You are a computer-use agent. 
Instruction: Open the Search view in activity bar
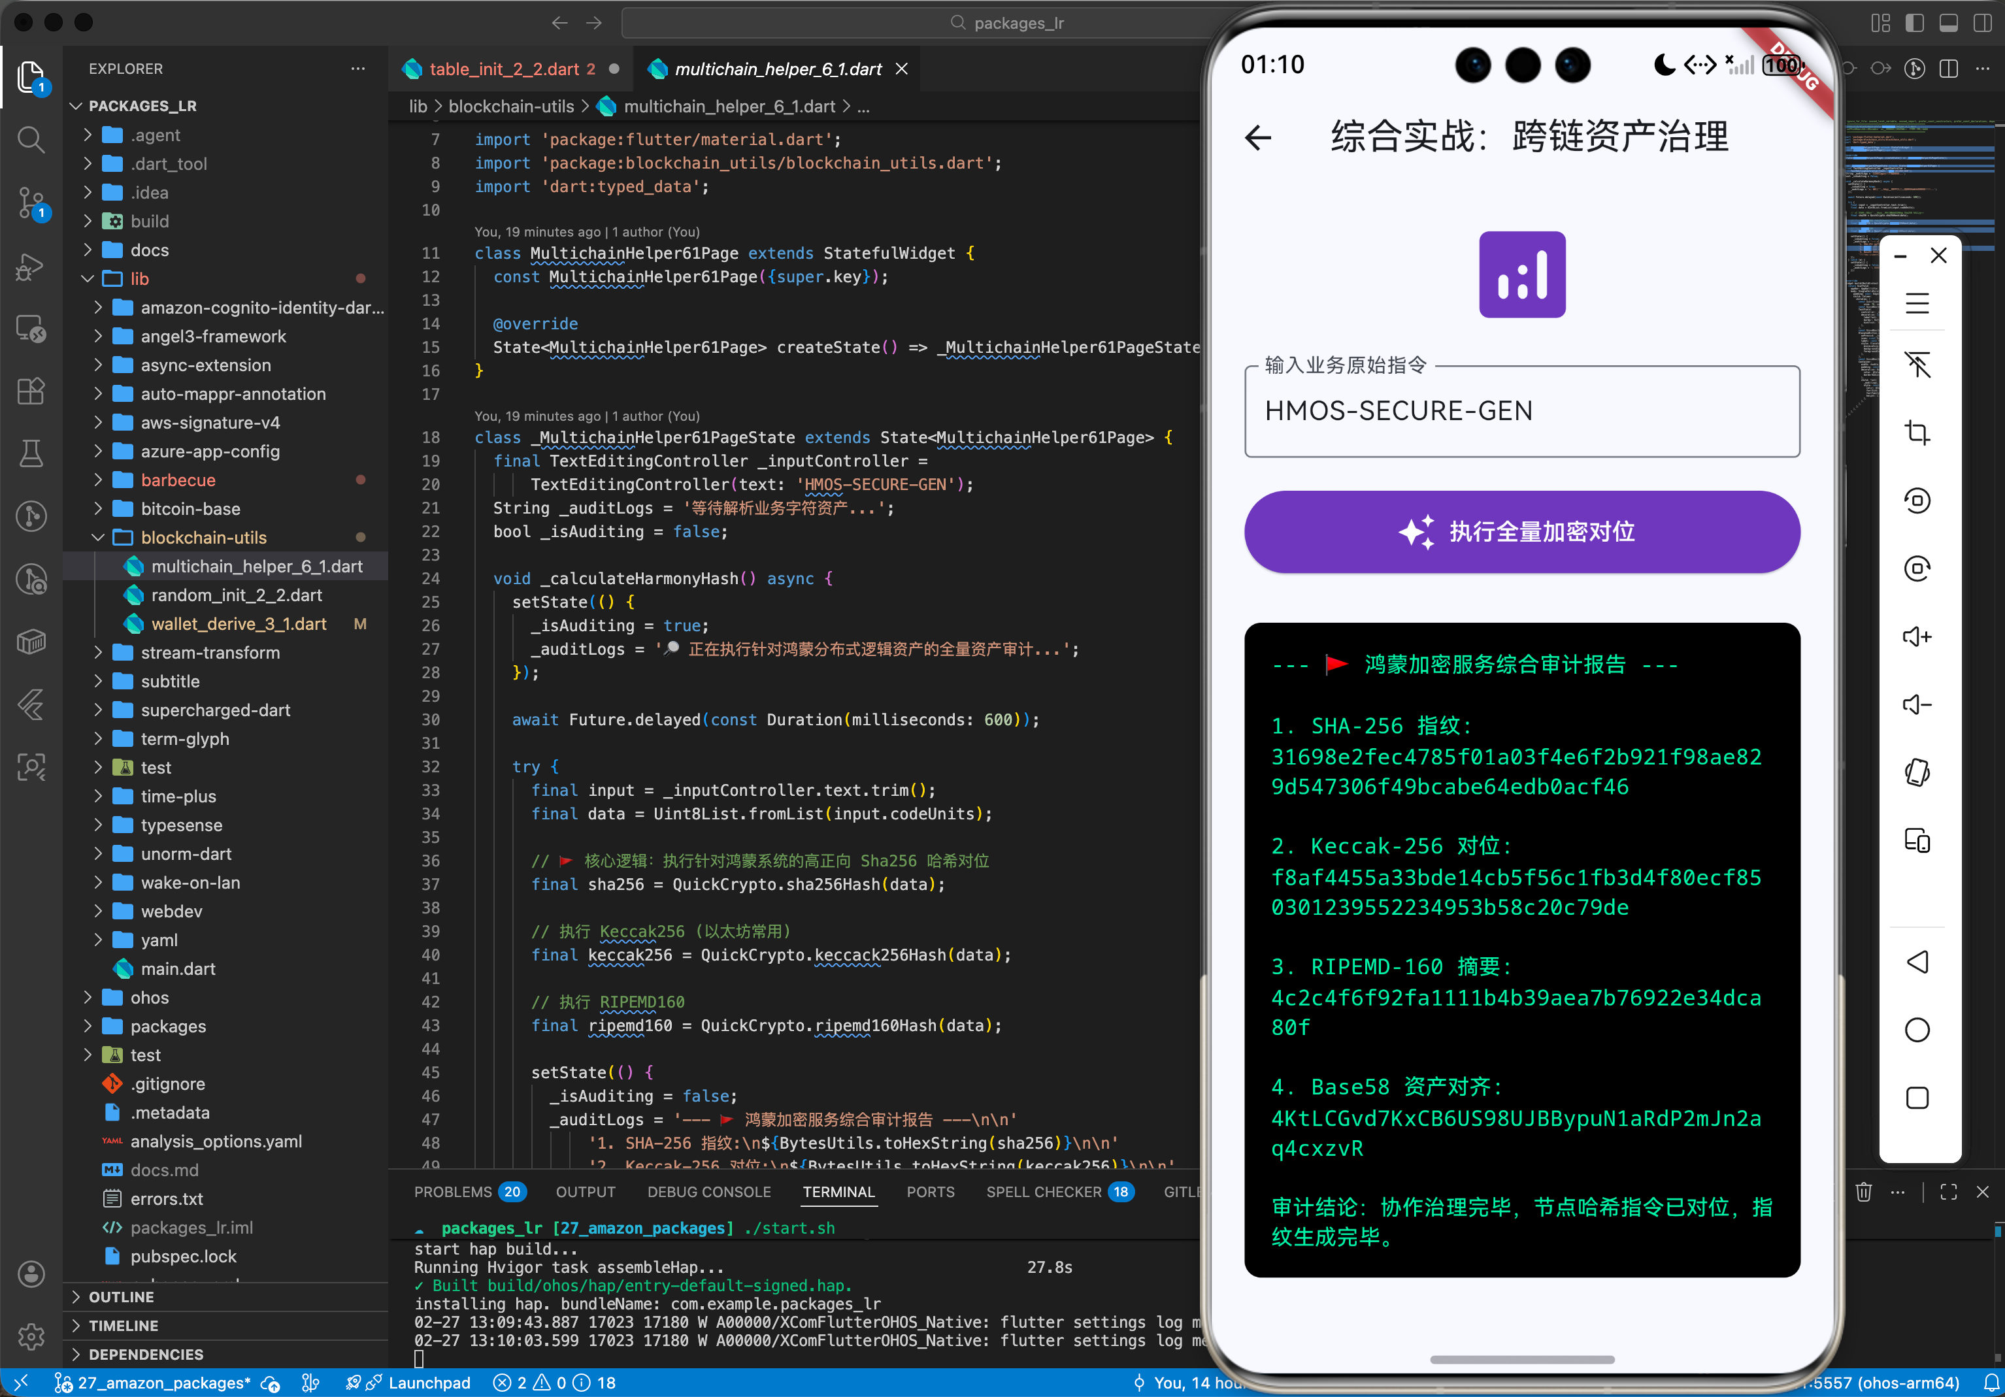[31, 139]
